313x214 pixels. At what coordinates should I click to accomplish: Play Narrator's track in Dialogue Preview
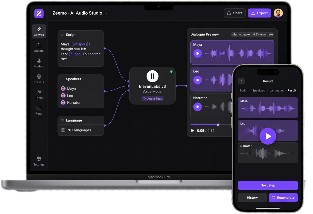pos(198,107)
